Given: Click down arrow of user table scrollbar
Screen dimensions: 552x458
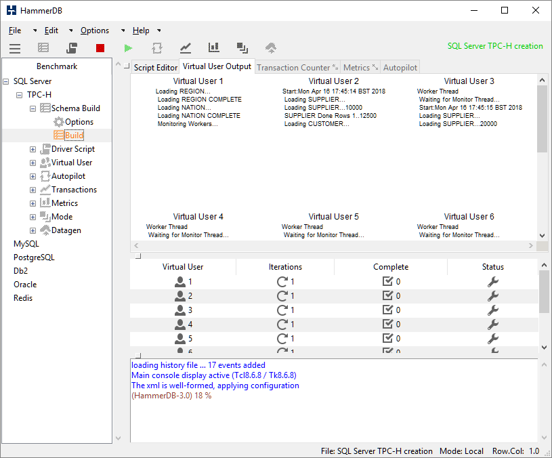Looking at the screenshot, I should click(x=544, y=348).
